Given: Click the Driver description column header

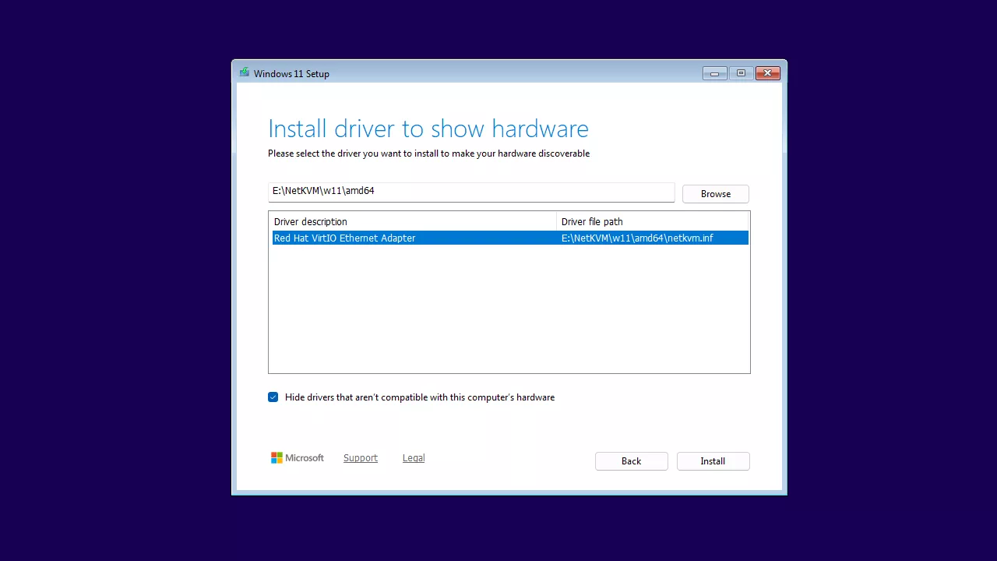Looking at the screenshot, I should pyautogui.click(x=310, y=221).
